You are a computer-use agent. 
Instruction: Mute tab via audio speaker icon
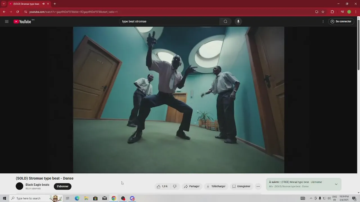[x=43, y=4]
